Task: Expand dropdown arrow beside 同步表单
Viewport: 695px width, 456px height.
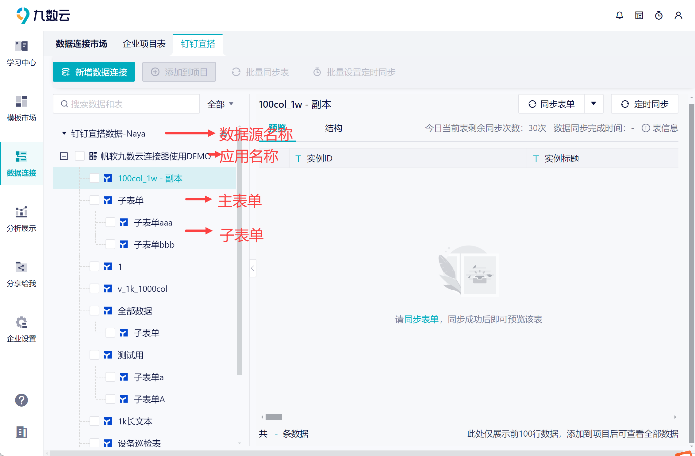Action: pyautogui.click(x=593, y=104)
